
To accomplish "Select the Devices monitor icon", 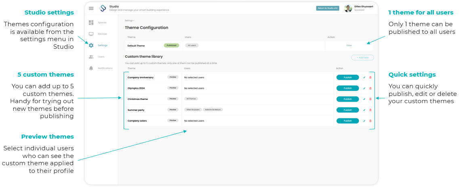I will [x=91, y=34].
